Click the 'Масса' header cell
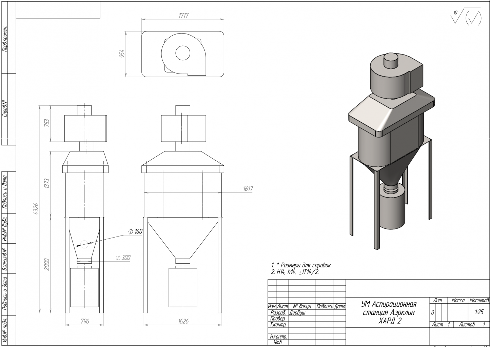This screenshot has height=347, width=490. point(458,301)
